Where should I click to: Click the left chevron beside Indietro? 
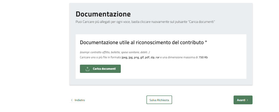pos(72,100)
